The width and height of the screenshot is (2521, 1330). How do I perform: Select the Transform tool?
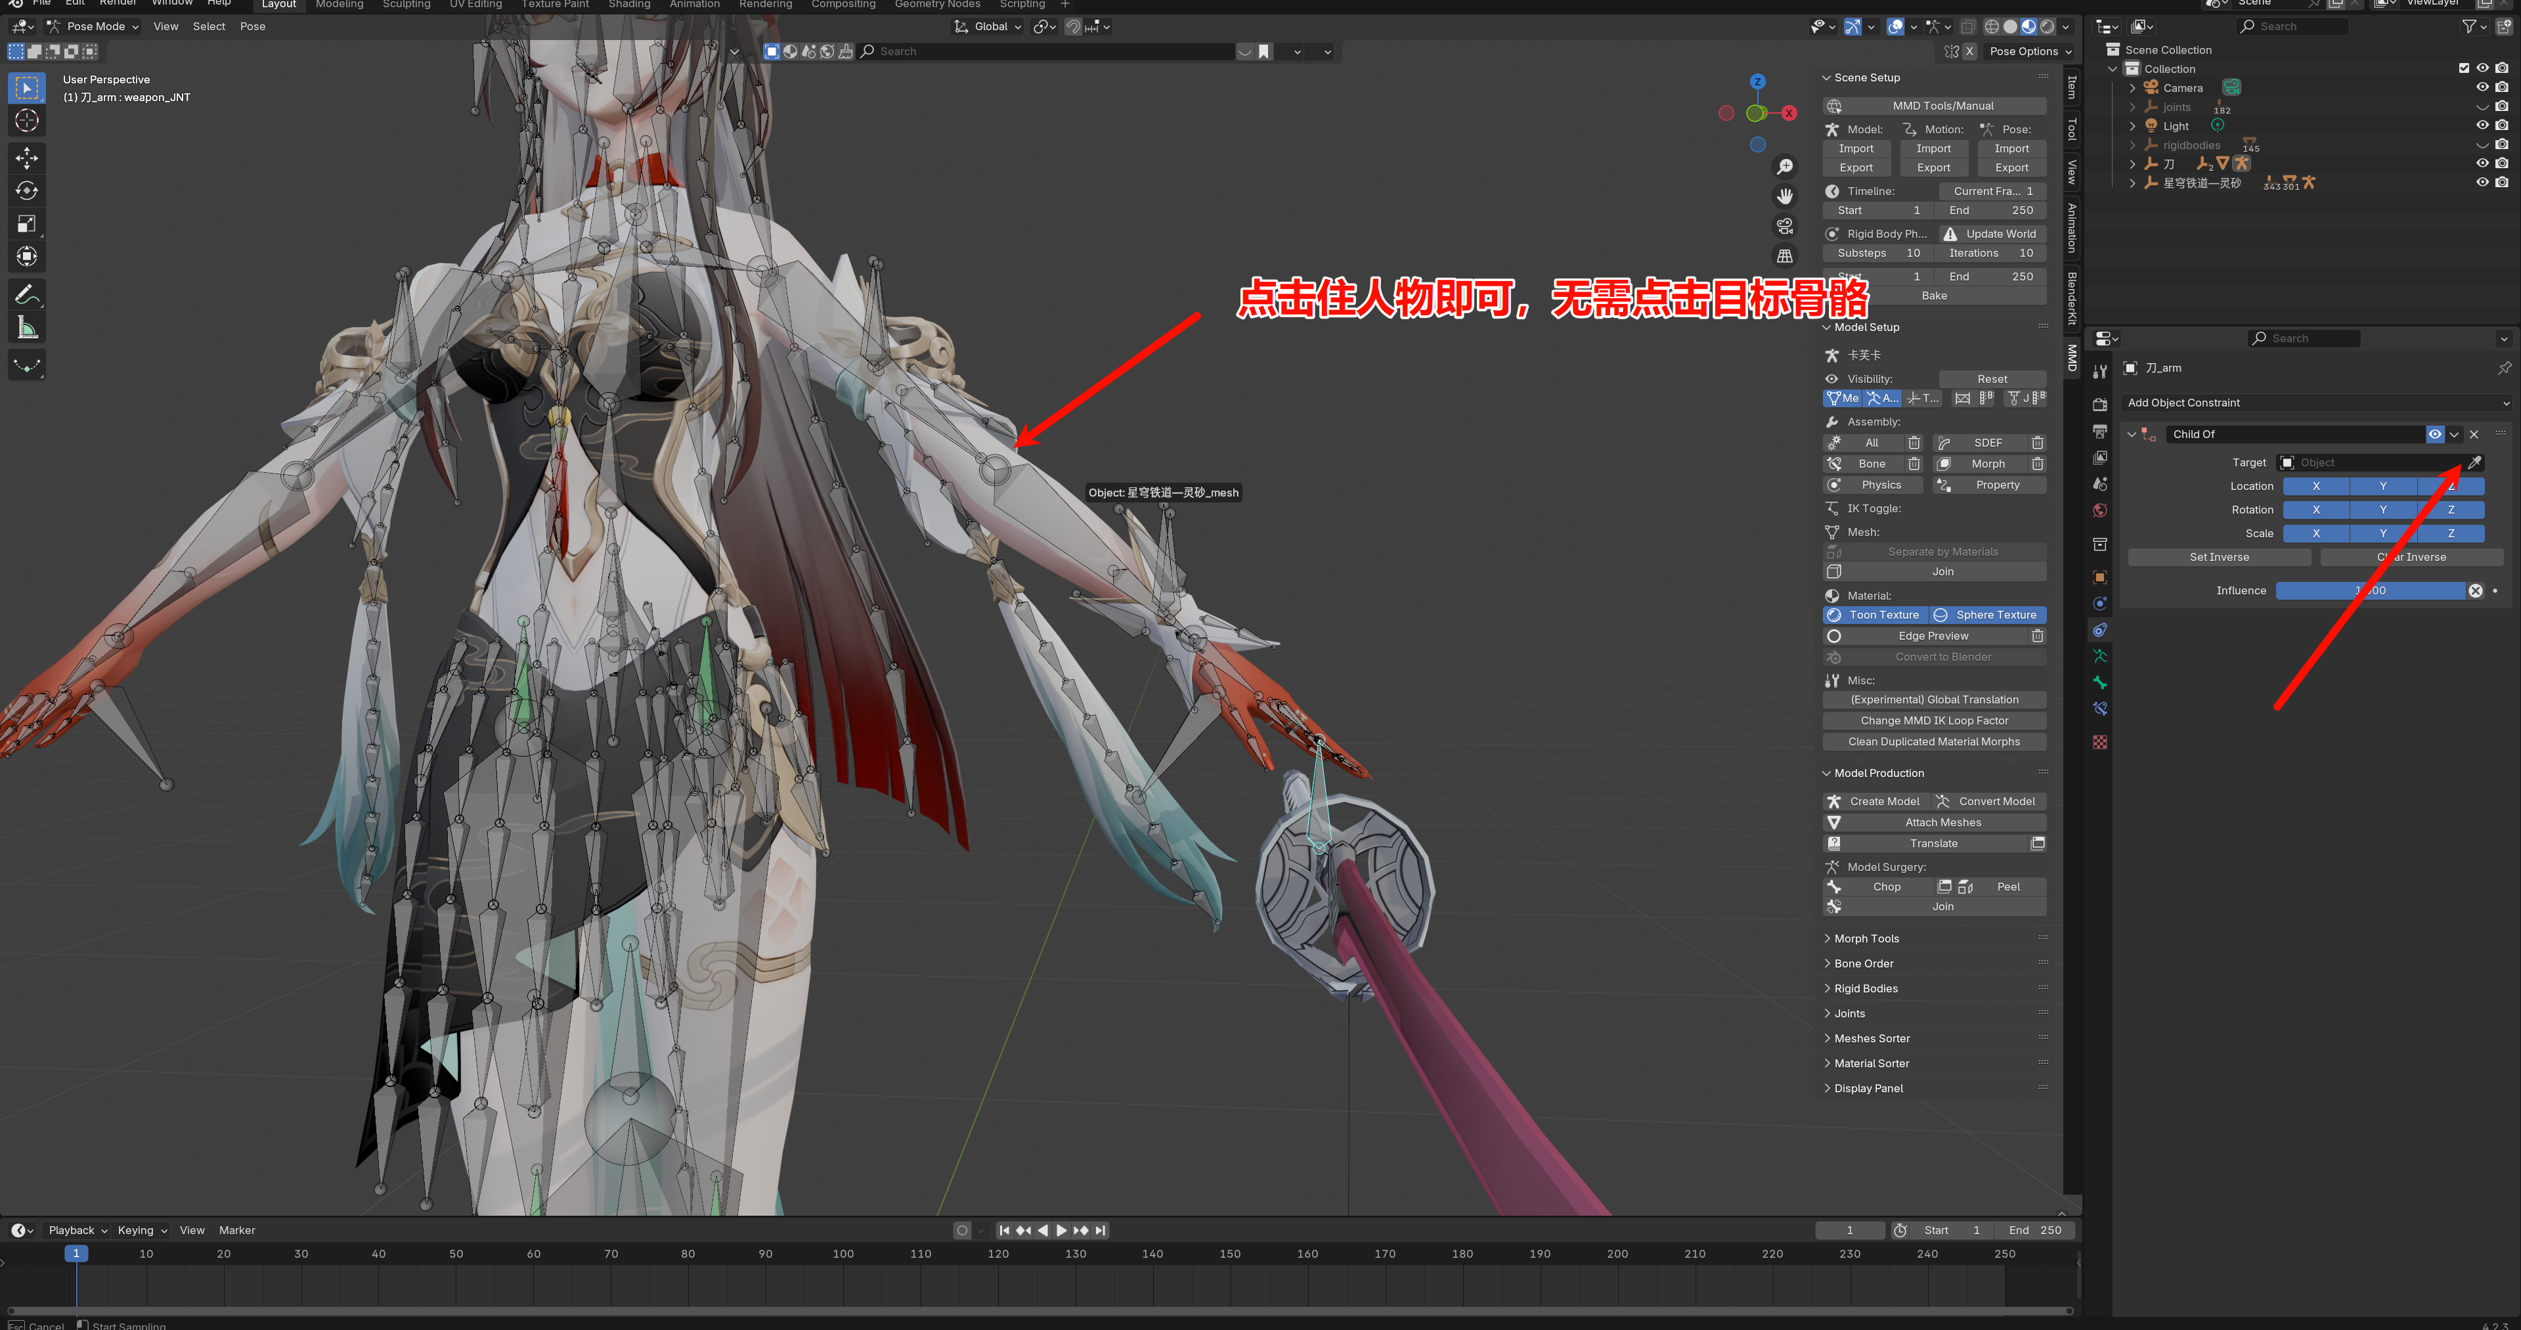tap(26, 257)
